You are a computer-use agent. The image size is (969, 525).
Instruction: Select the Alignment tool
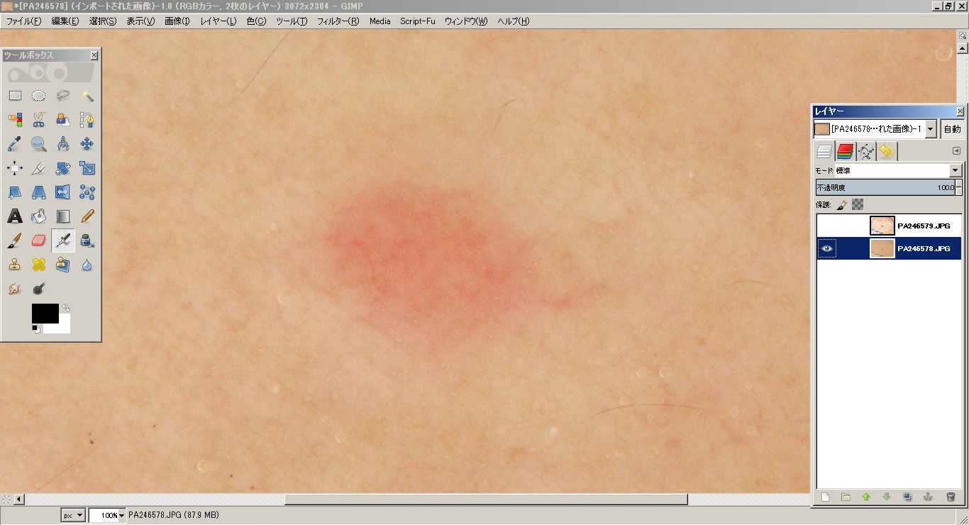click(x=15, y=168)
